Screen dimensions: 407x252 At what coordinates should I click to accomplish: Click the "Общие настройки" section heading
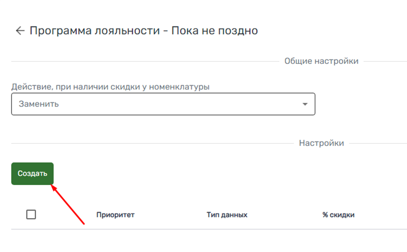(321, 61)
